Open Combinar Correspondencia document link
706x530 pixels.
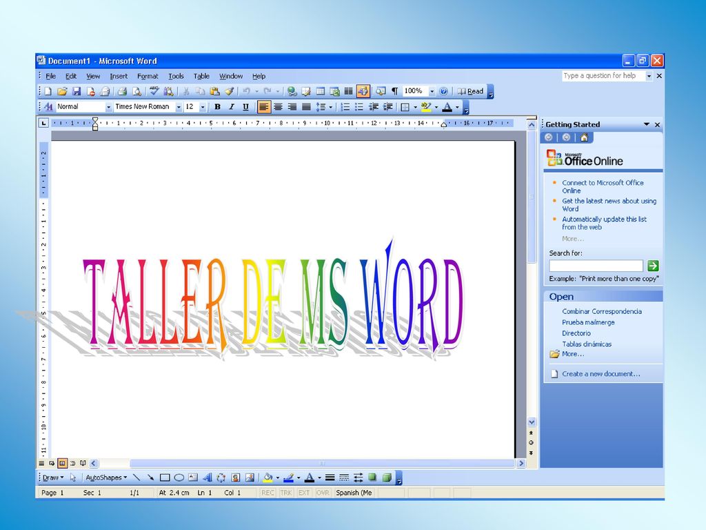click(x=601, y=311)
